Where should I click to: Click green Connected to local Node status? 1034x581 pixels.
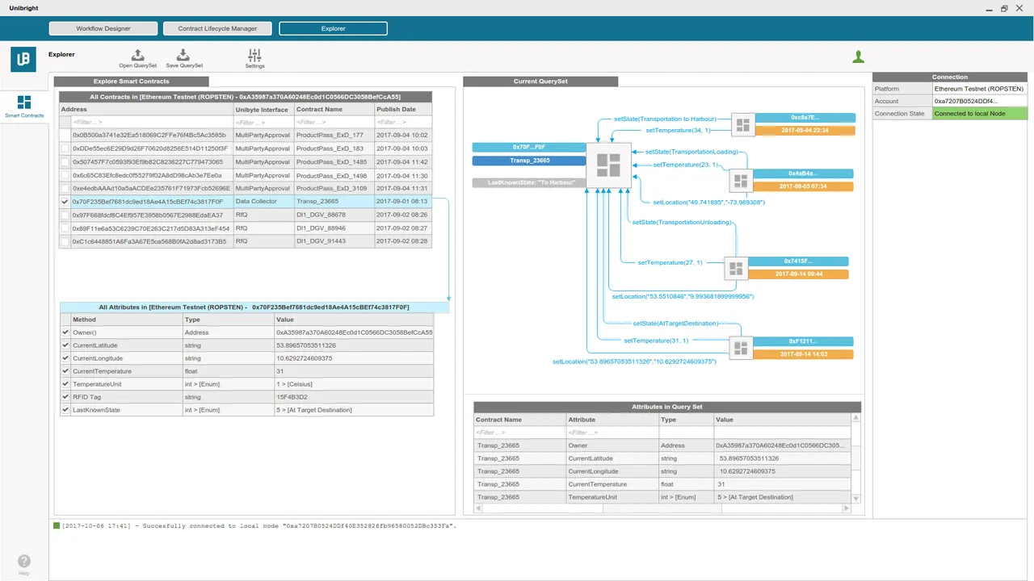tap(979, 114)
